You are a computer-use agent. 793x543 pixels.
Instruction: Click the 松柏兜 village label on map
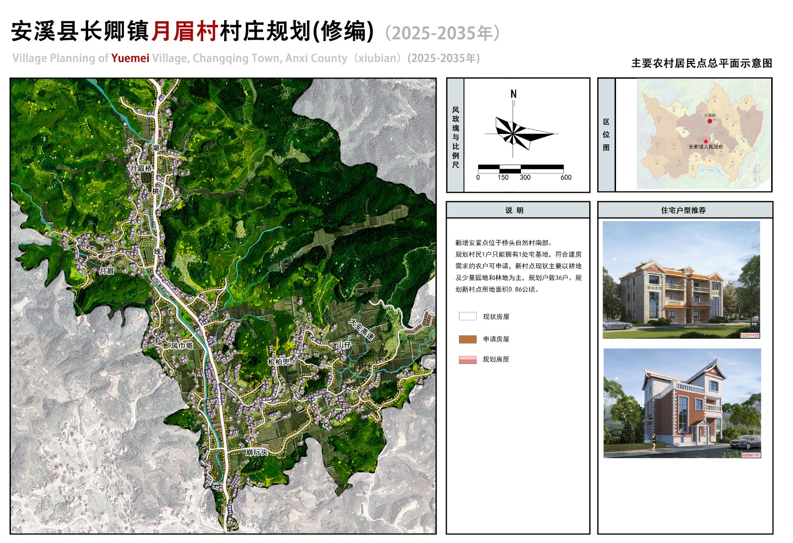click(x=279, y=362)
